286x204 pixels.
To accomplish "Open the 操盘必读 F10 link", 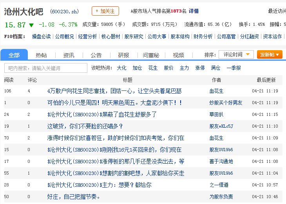I will tap(41, 36).
